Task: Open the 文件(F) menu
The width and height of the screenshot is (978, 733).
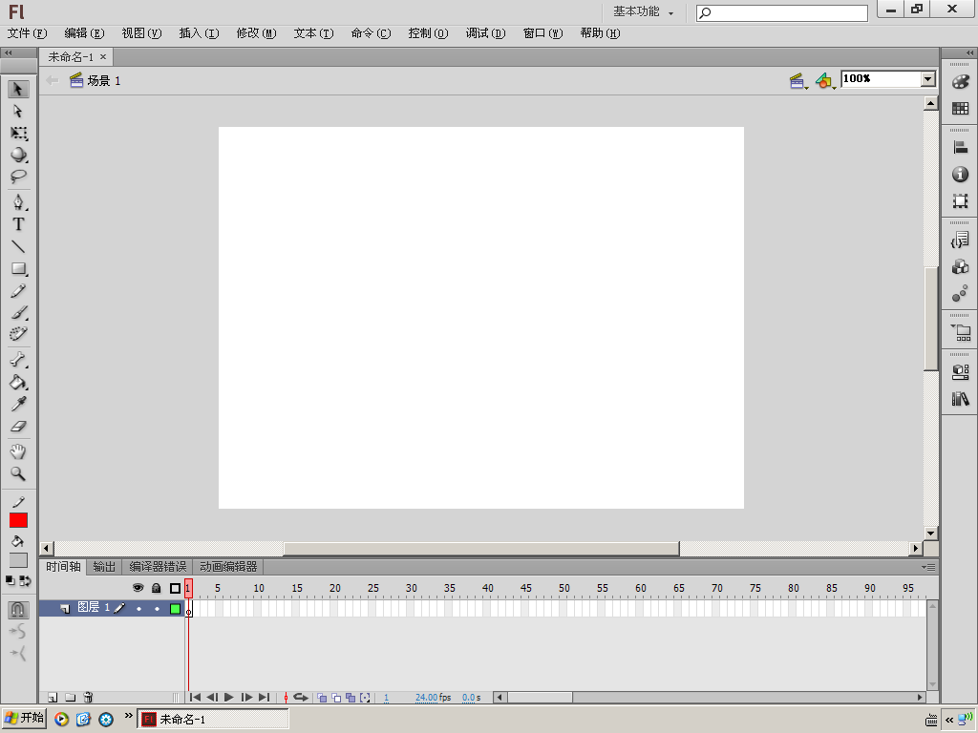Action: tap(27, 33)
